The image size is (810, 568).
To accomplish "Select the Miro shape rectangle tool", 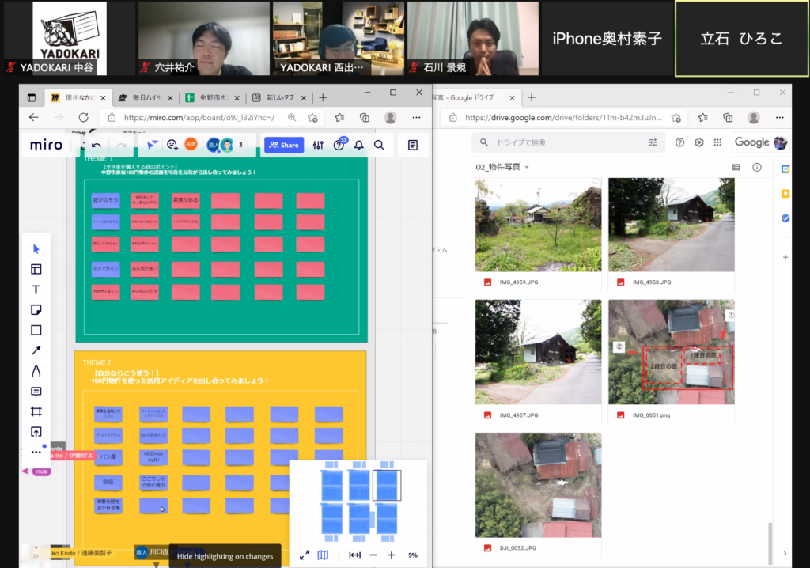I will click(x=36, y=330).
